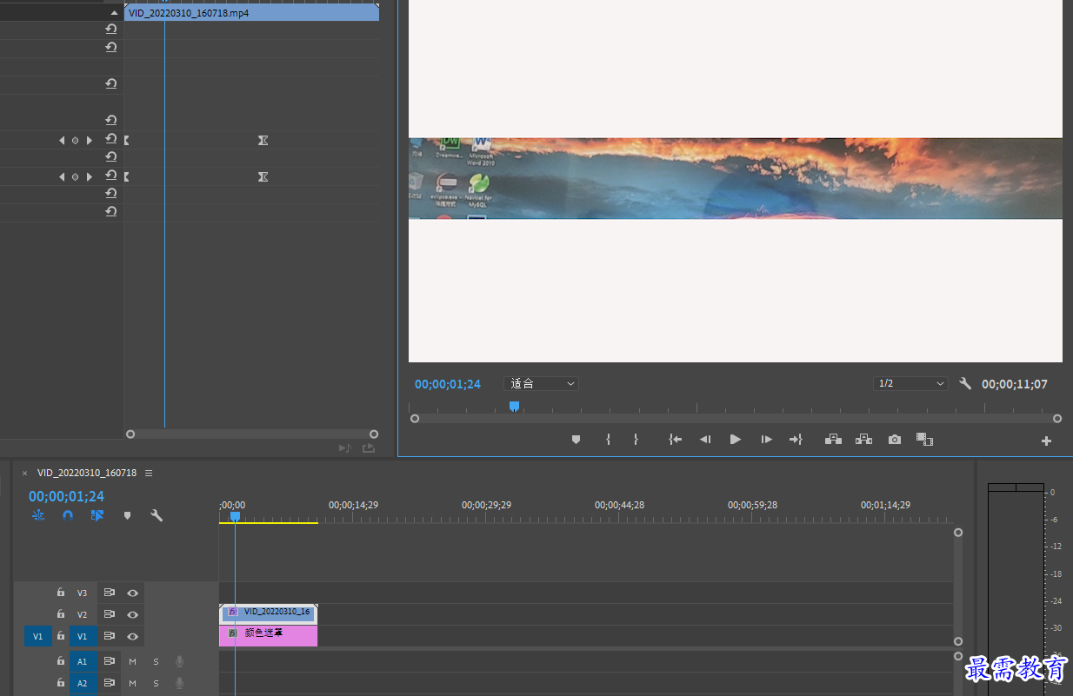Open the 适合 zoom level dropdown

point(541,383)
